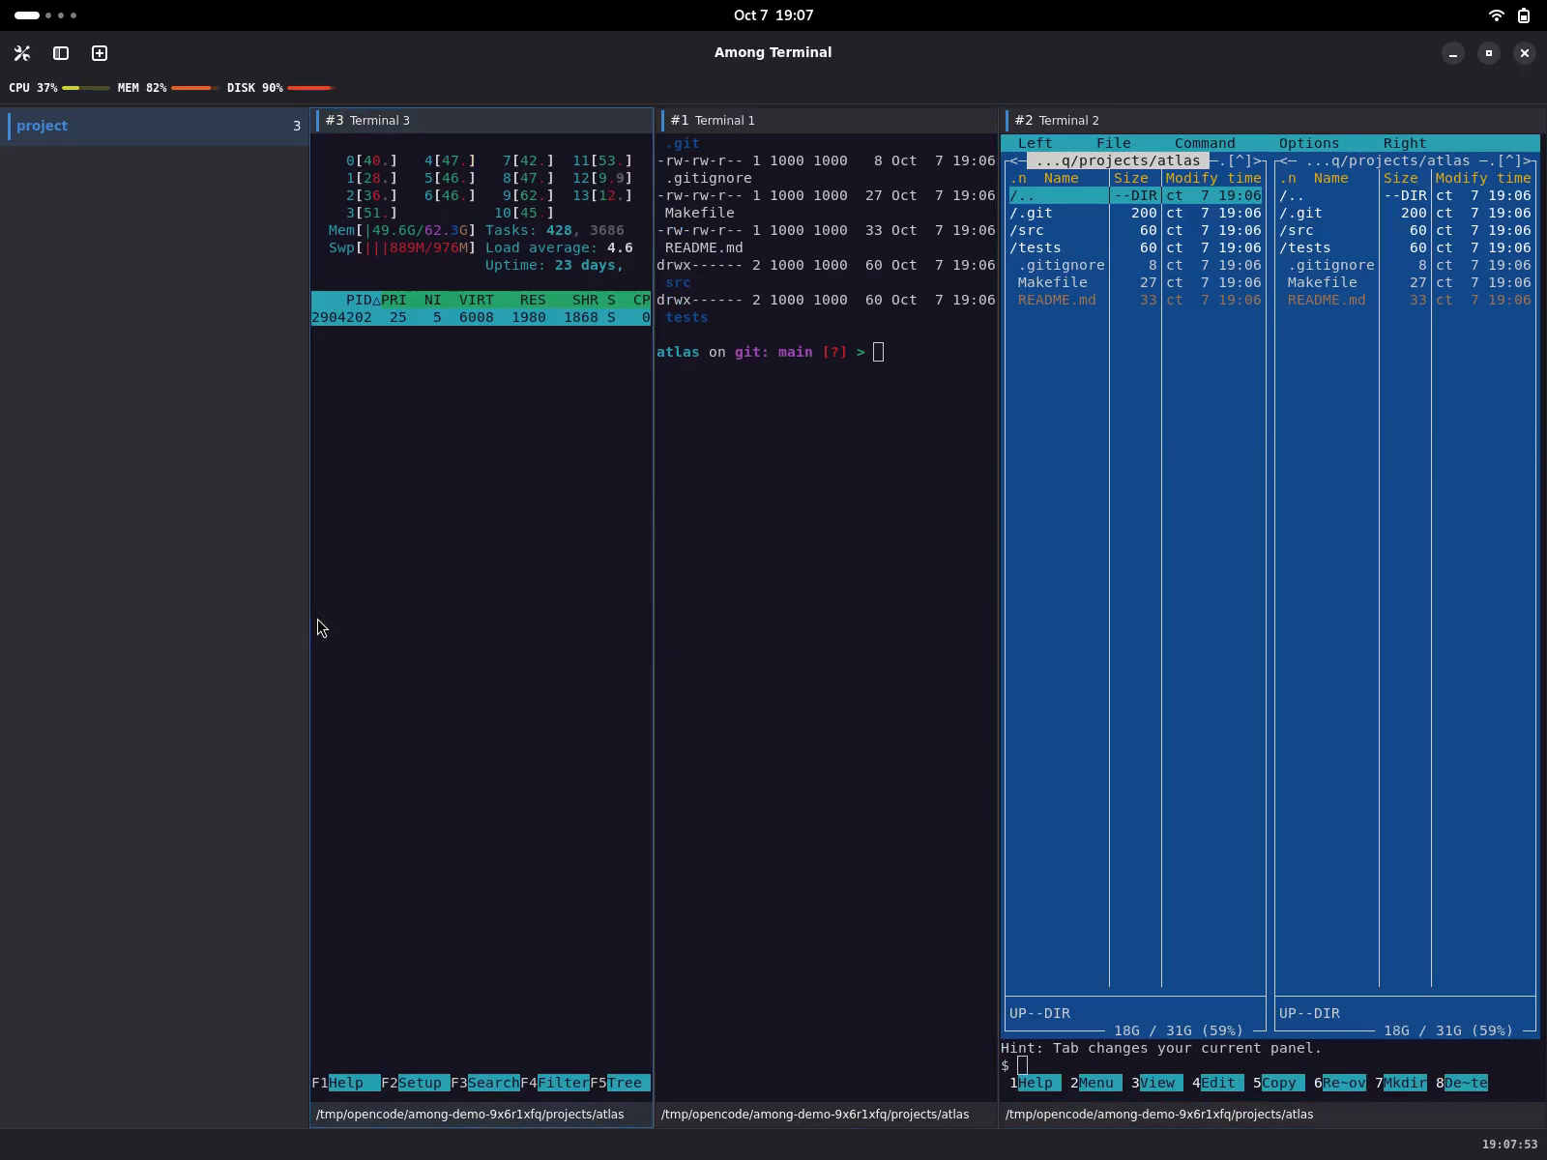Click Midnight Commander 5 Copy button
The image size is (1547, 1160).
pos(1278,1083)
